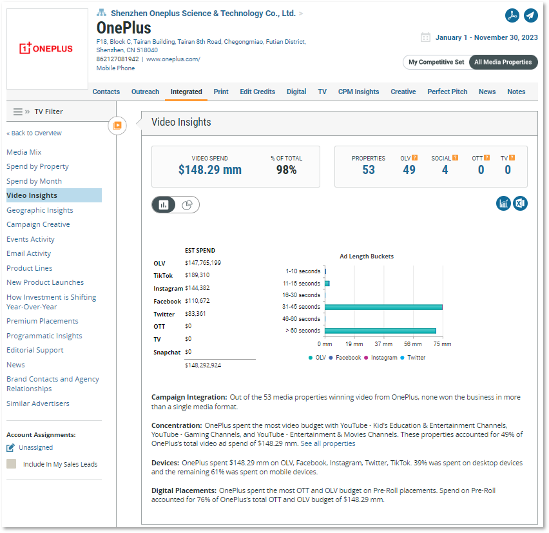Image resolution: width=549 pixels, height=533 pixels.
Task: Open Campaign Creative section
Action: click(x=38, y=224)
